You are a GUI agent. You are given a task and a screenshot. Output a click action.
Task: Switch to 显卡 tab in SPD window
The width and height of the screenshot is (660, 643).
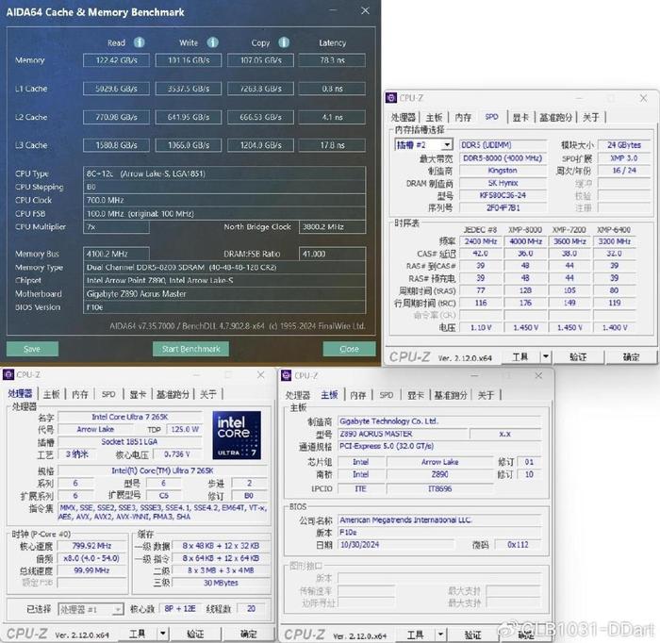click(x=520, y=118)
